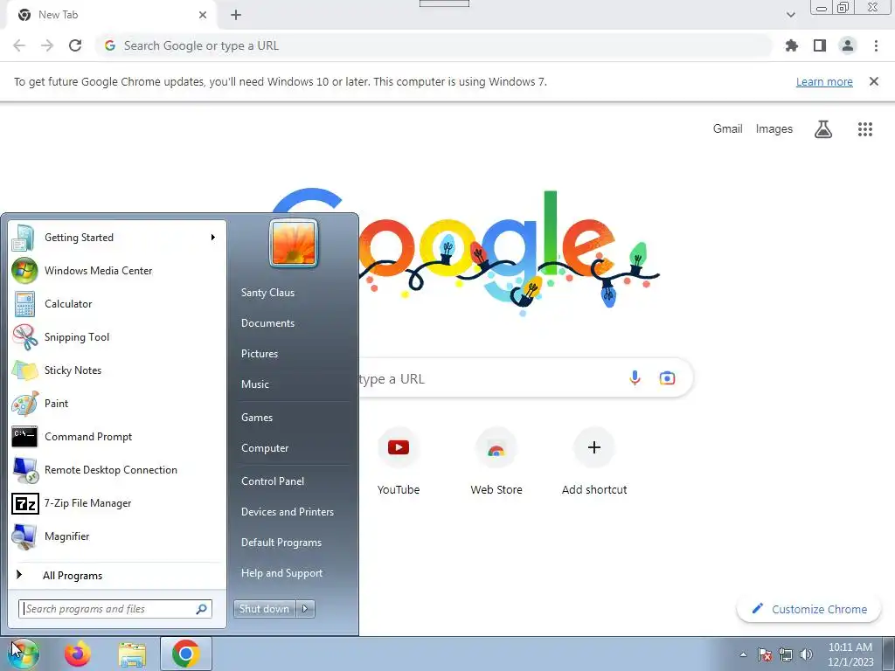Dismiss the Windows 7 update notice
The image size is (895, 671).
(873, 81)
